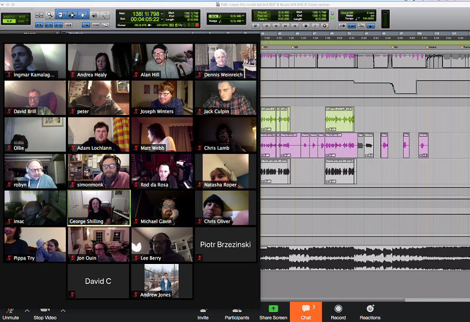Image resolution: width=470 pixels, height=322 pixels.
Task: Toggle the Count Off button
Action: coord(347,13)
